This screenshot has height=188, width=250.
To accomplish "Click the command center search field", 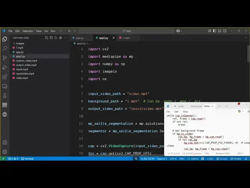I will click(x=126, y=31).
